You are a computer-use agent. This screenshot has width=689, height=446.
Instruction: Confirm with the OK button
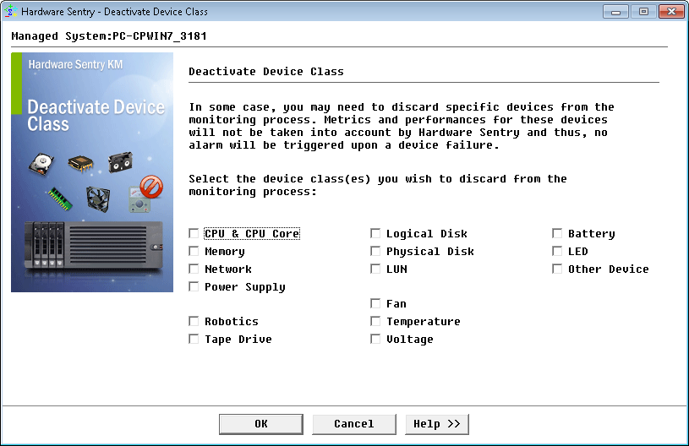click(x=261, y=424)
